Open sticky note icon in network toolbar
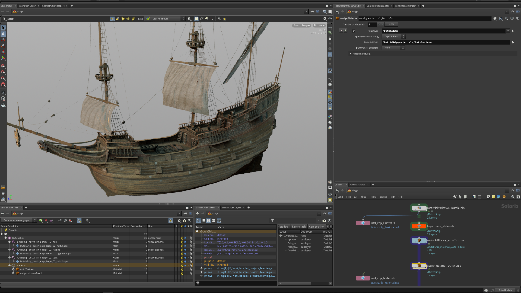Image resolution: width=521 pixels, height=293 pixels. [x=493, y=197]
